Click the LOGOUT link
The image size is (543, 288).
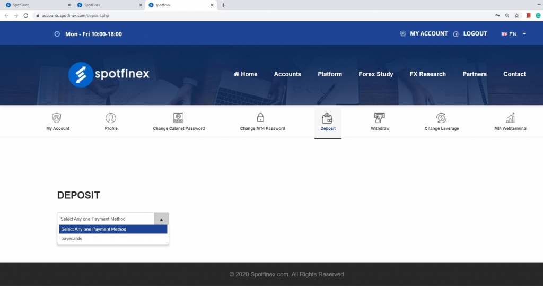tap(475, 33)
